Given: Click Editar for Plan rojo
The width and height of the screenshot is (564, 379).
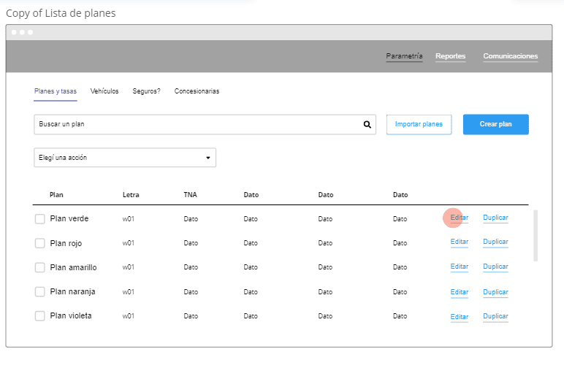Looking at the screenshot, I should click(460, 242).
